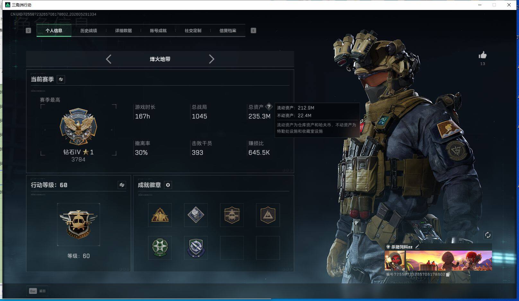Click the CN UID text at top
Image resolution: width=519 pixels, height=301 pixels.
tap(53, 14)
